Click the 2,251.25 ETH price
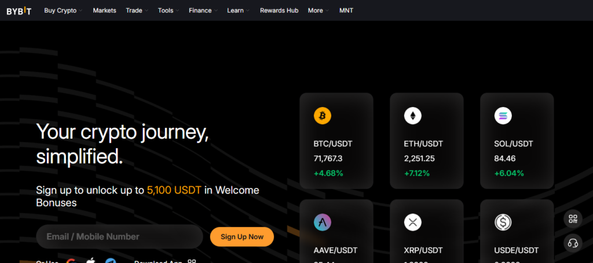Viewport: 593px width, 263px height. click(x=419, y=158)
